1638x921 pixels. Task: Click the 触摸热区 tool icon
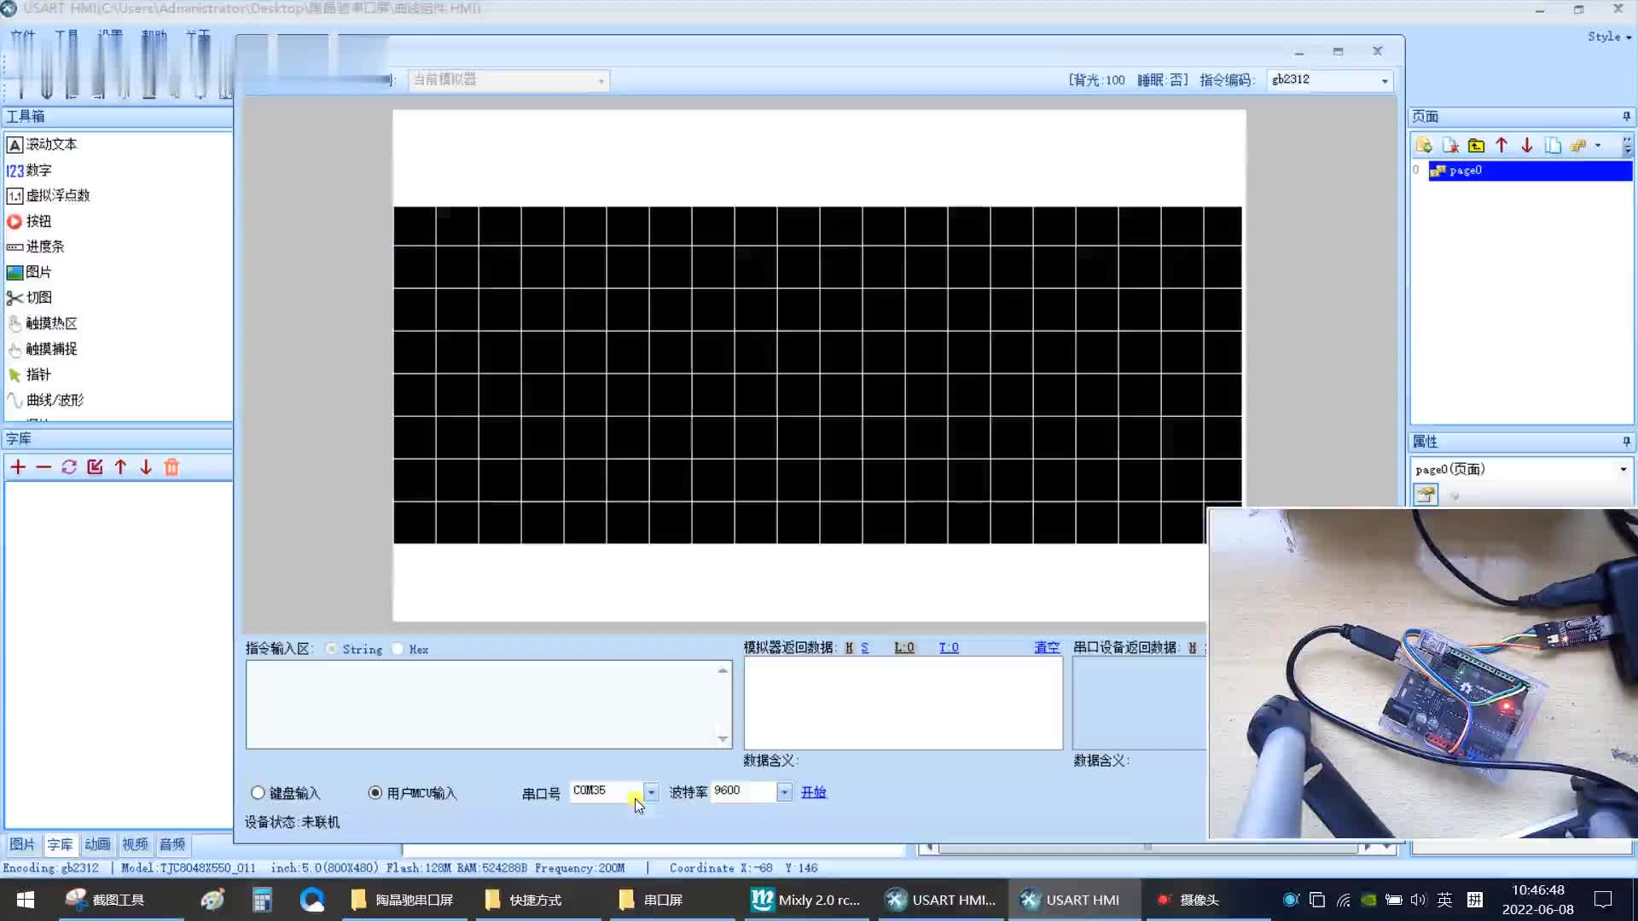click(x=14, y=322)
